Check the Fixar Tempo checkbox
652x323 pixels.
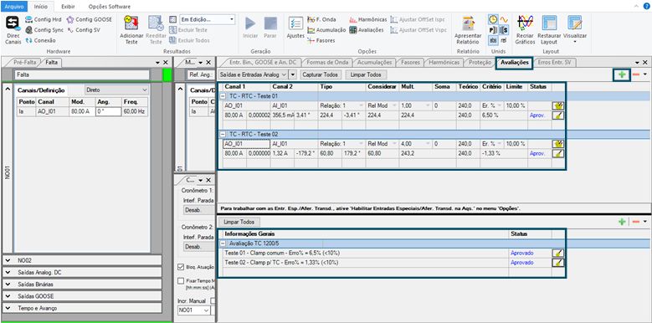tap(181, 280)
